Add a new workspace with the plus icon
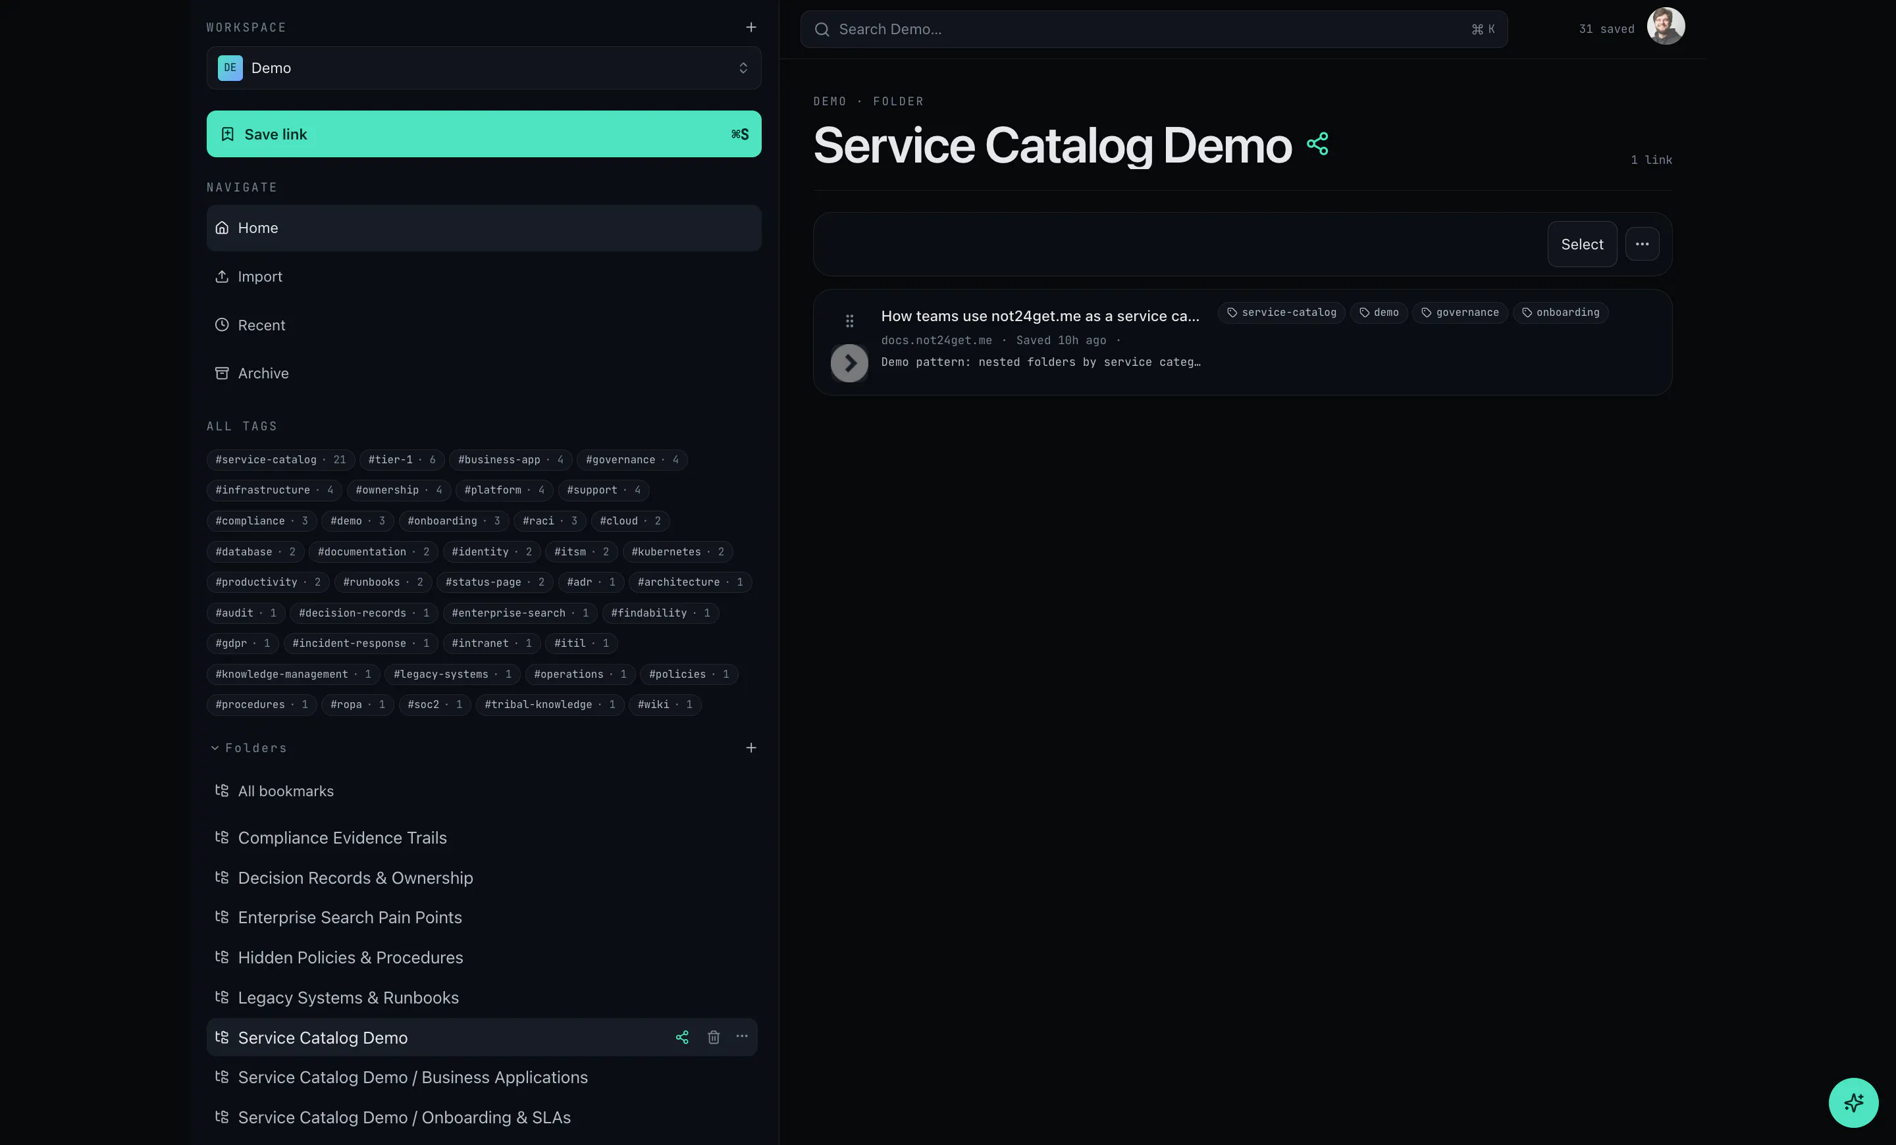The image size is (1896, 1145). click(x=751, y=28)
